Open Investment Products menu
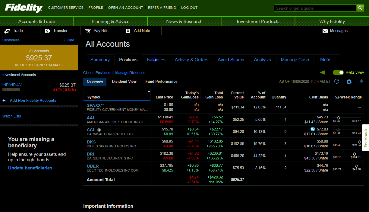Image resolution: width=369 pixels, height=212 pixels. coord(258,21)
